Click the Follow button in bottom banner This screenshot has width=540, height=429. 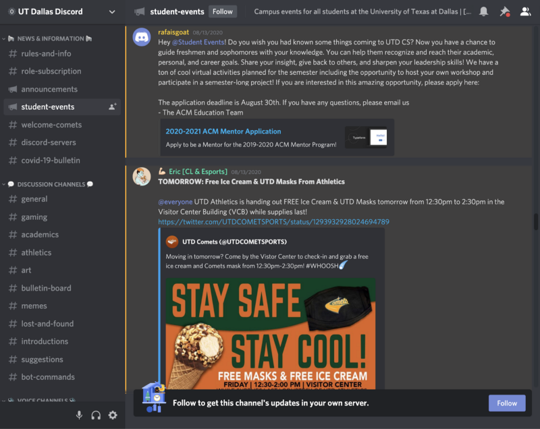(507, 403)
